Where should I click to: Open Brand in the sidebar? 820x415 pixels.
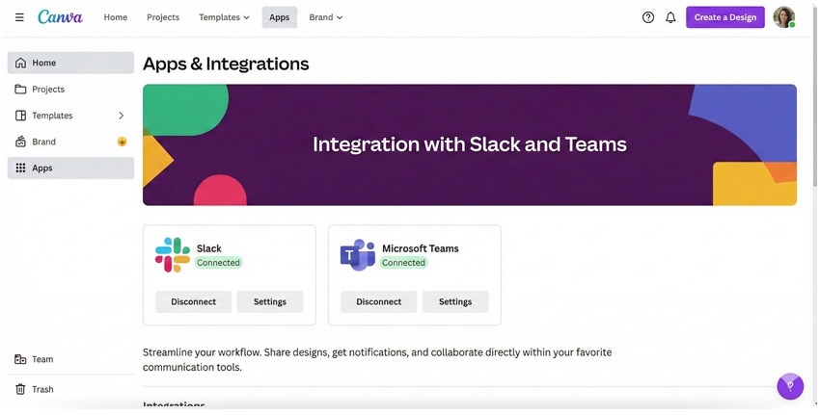click(x=70, y=142)
